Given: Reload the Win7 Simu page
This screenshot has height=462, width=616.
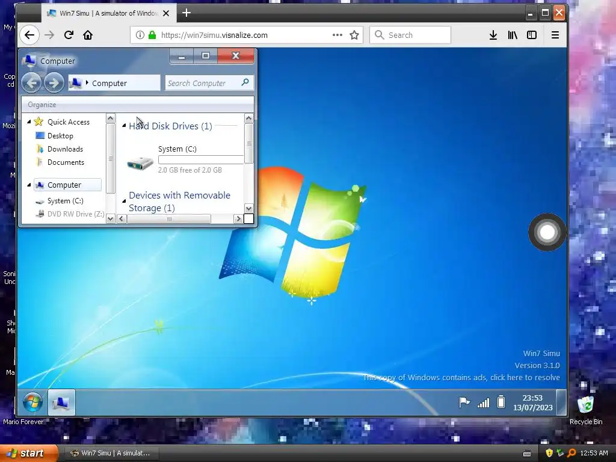Looking at the screenshot, I should 69,35.
